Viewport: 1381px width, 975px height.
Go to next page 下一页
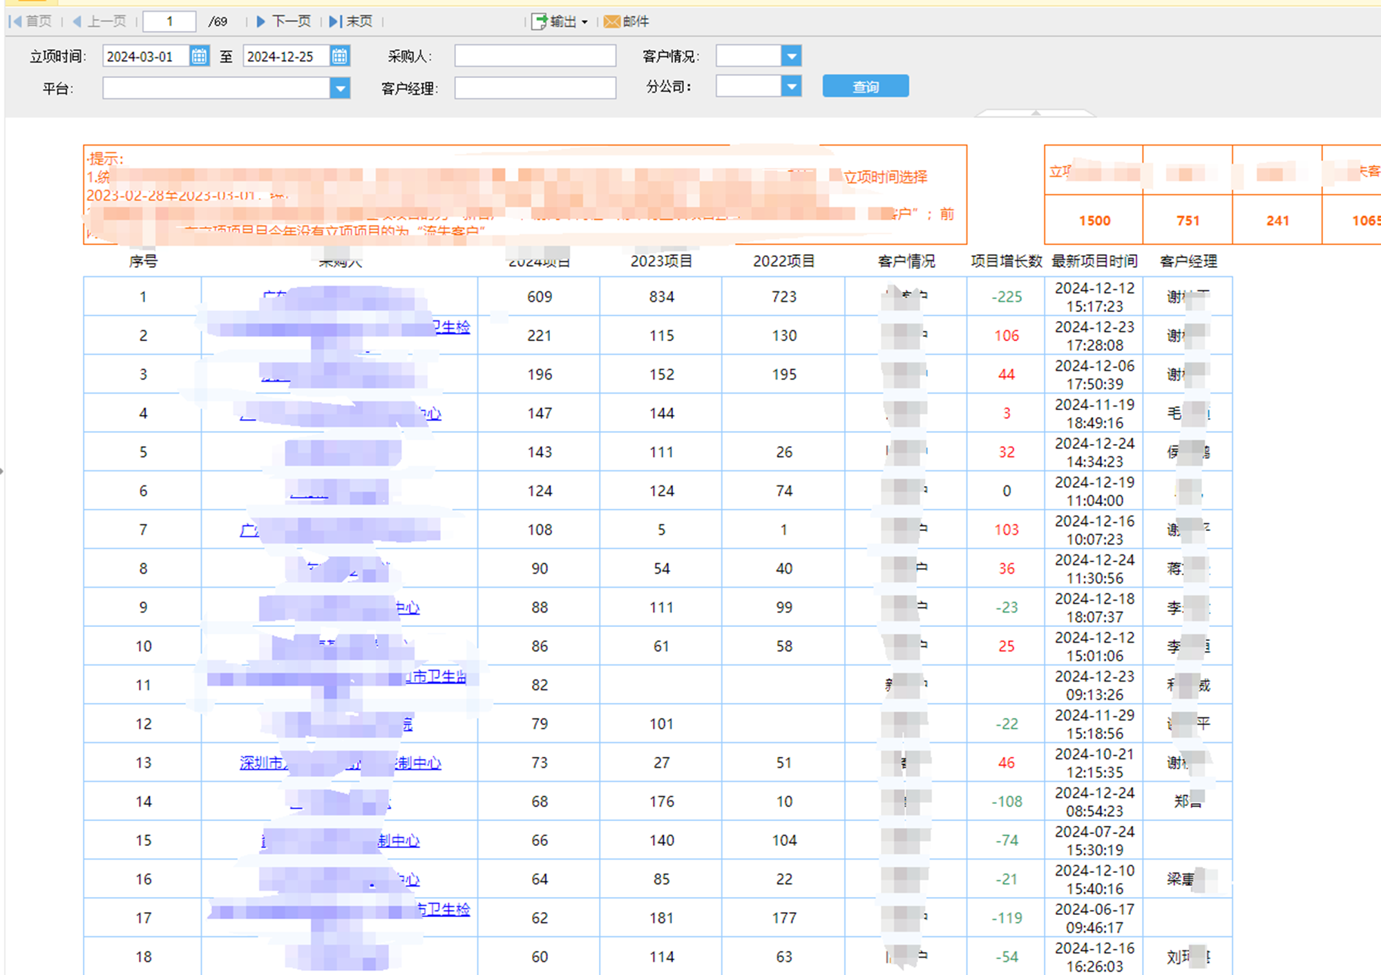point(284,21)
